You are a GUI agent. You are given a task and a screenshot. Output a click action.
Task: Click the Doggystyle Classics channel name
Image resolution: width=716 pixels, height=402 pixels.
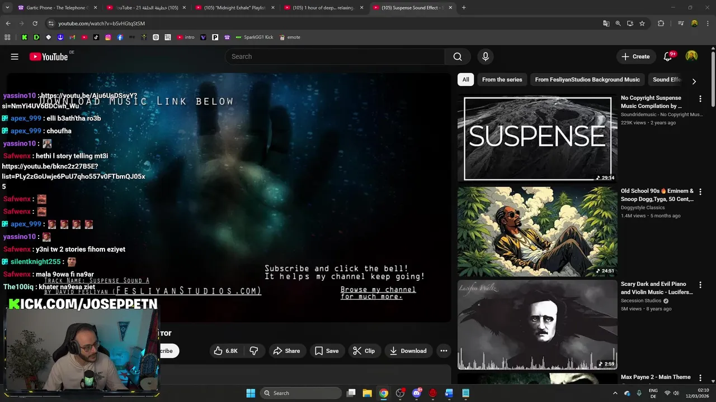point(643,208)
